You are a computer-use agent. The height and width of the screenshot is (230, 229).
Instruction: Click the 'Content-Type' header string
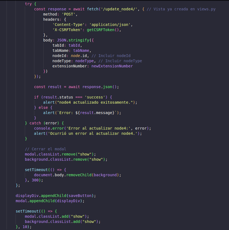68,25
